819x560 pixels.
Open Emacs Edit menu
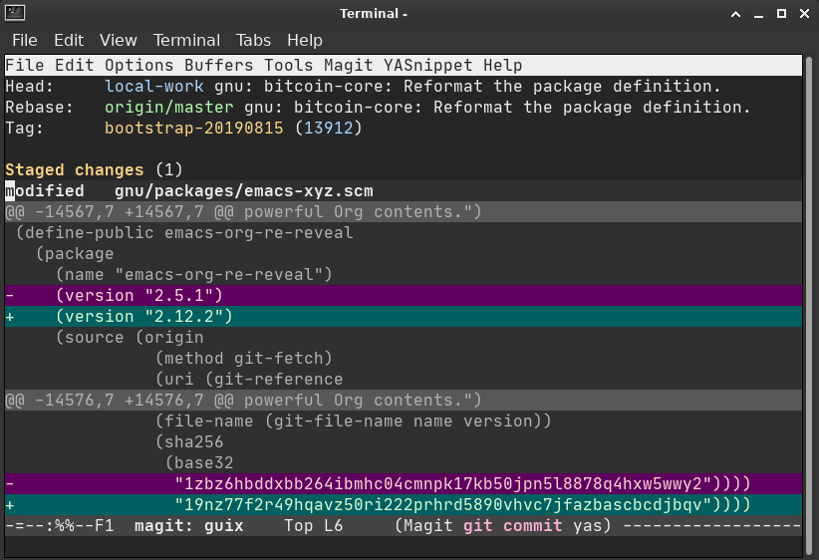click(x=74, y=66)
